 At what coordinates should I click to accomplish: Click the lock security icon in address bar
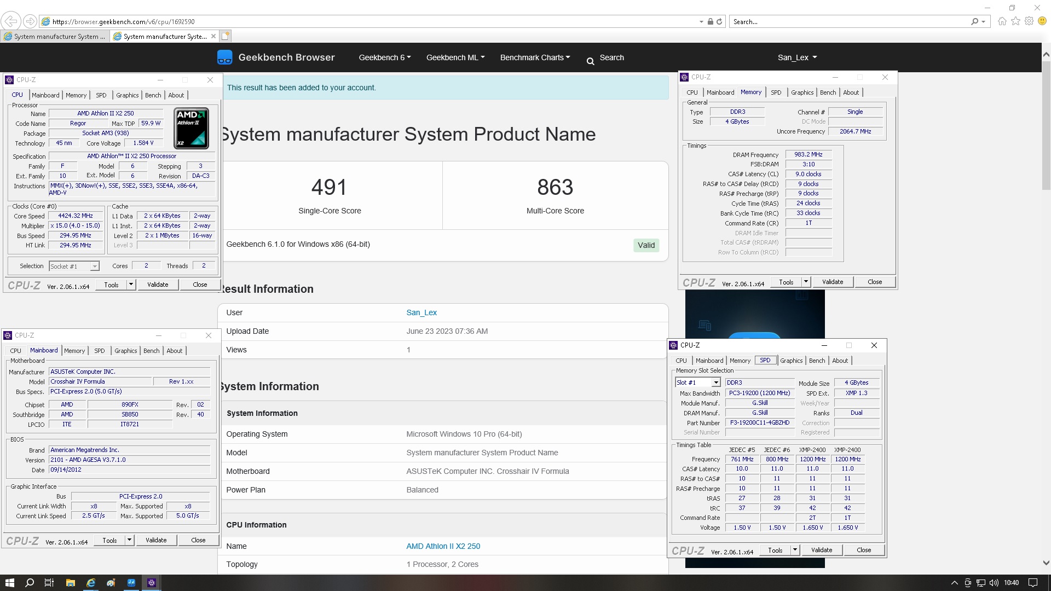tap(711, 22)
